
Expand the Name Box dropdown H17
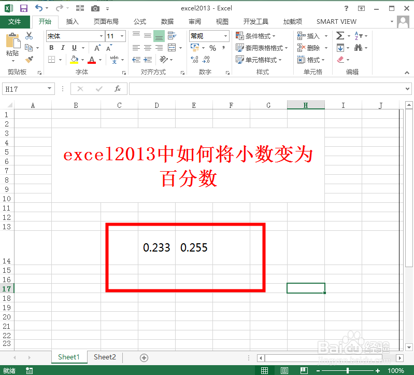[49, 89]
